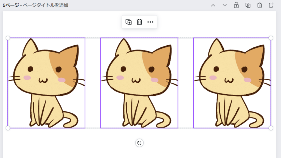Move page 5 down with chevron

(224, 5)
